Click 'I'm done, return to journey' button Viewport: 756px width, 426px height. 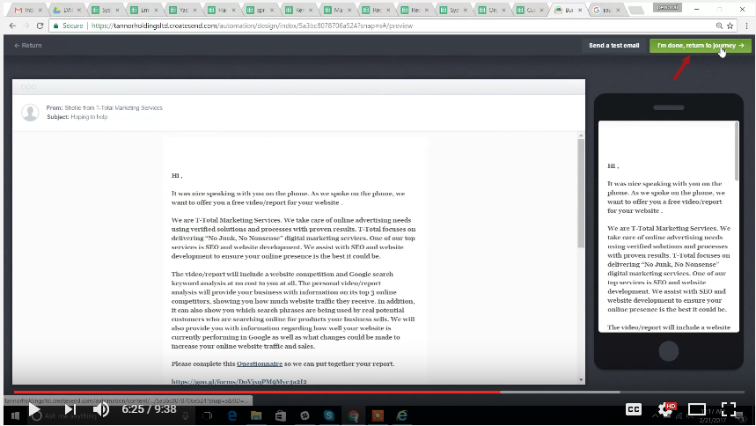pyautogui.click(x=700, y=45)
